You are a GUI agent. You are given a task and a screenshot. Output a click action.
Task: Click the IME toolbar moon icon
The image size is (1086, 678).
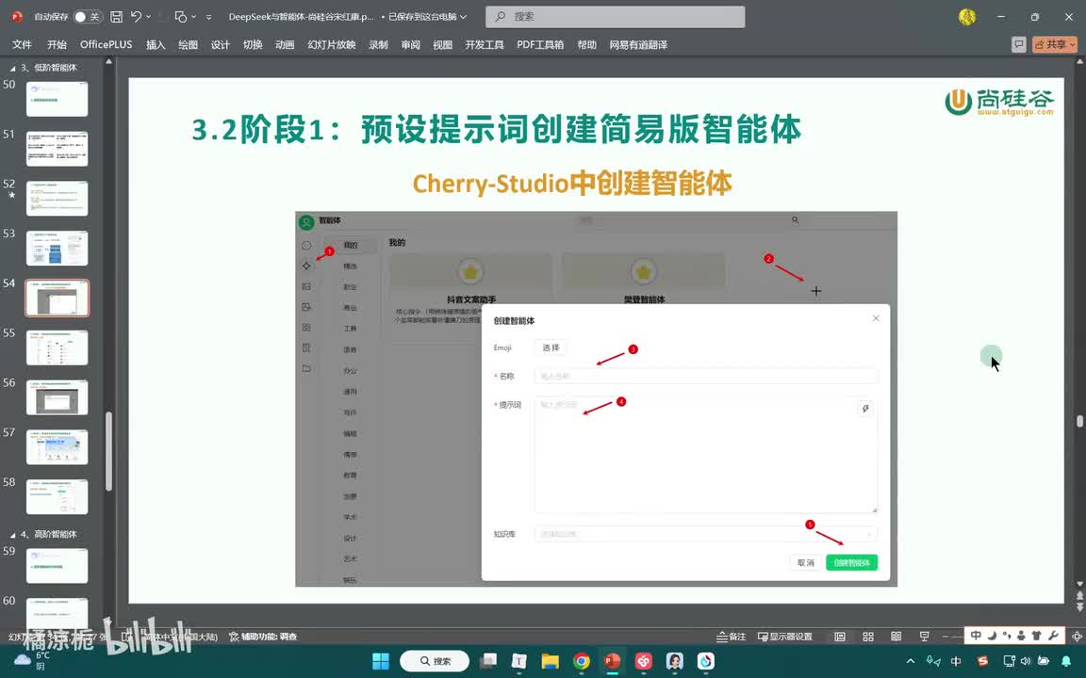coord(992,635)
